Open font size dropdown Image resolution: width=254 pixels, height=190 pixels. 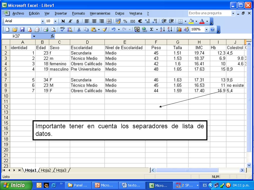[55, 21]
